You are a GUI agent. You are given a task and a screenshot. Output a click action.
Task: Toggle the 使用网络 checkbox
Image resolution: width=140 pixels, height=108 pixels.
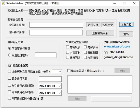click(x=68, y=58)
